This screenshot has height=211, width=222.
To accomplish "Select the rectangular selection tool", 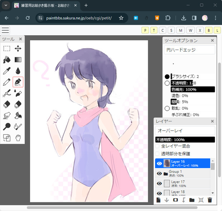I will (7, 49).
